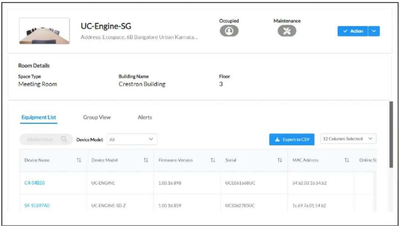Viewport: 399px width, 226px height.
Task: Switch to the Equipment List tab
Action: click(39, 117)
